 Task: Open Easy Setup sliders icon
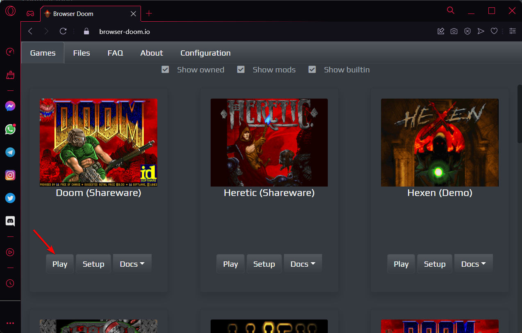[x=513, y=31]
